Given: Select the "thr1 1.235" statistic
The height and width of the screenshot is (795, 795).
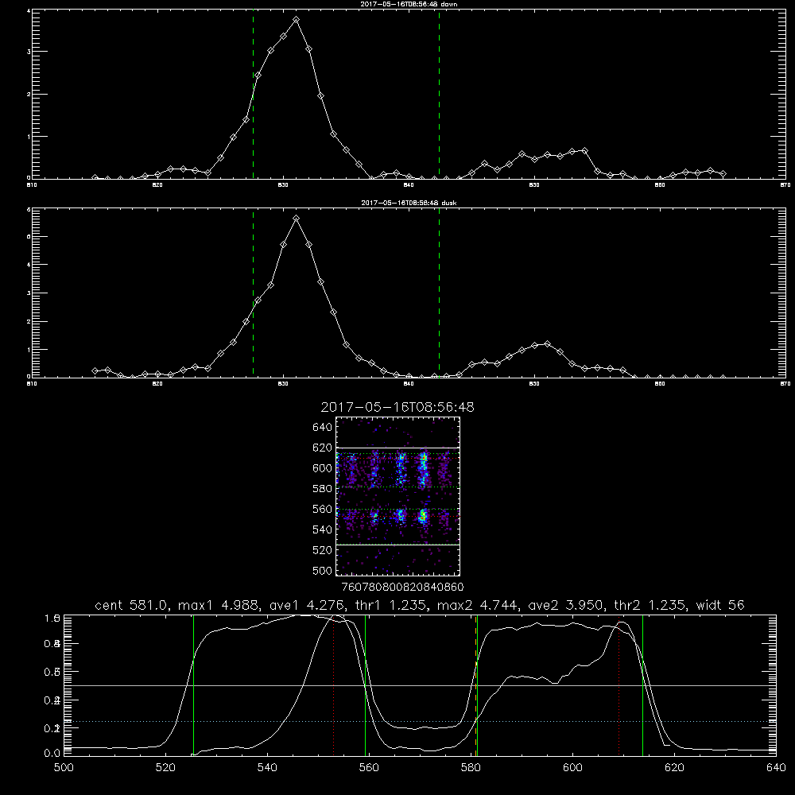Looking at the screenshot, I should [x=390, y=605].
